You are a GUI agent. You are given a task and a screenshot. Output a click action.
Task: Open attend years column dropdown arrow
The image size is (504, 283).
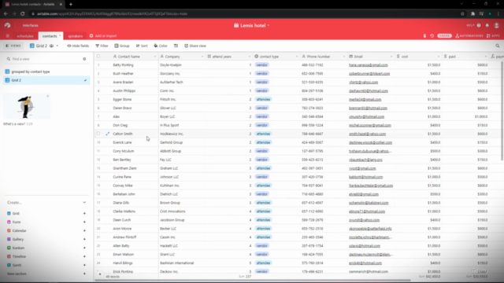click(250, 57)
